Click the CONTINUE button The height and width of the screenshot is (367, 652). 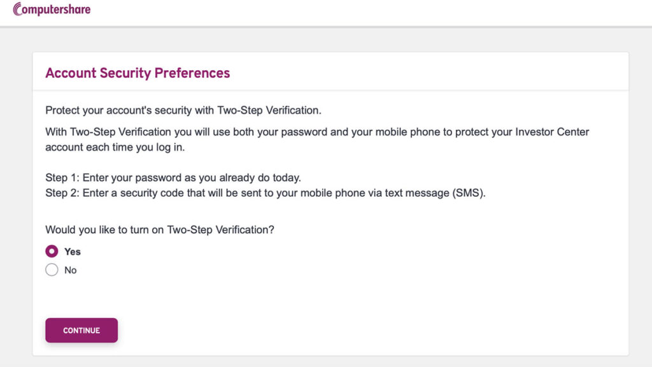click(x=81, y=331)
